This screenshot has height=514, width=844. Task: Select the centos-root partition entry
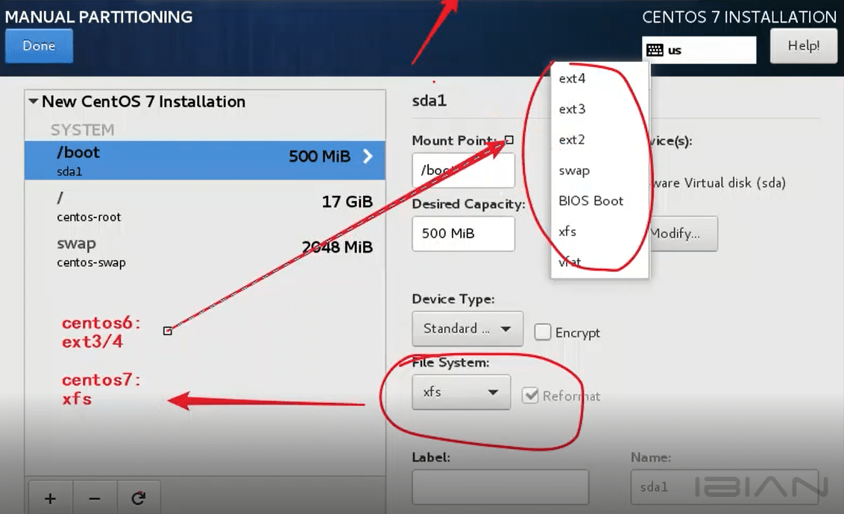coord(200,208)
